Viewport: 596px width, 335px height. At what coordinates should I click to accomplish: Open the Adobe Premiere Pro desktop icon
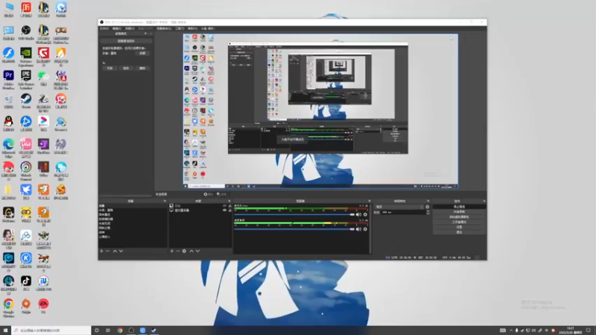pos(8,78)
